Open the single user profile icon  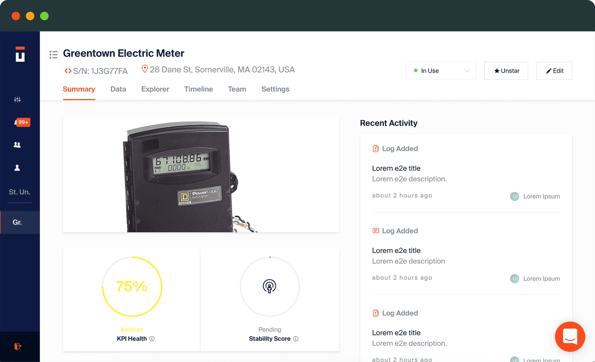click(17, 168)
